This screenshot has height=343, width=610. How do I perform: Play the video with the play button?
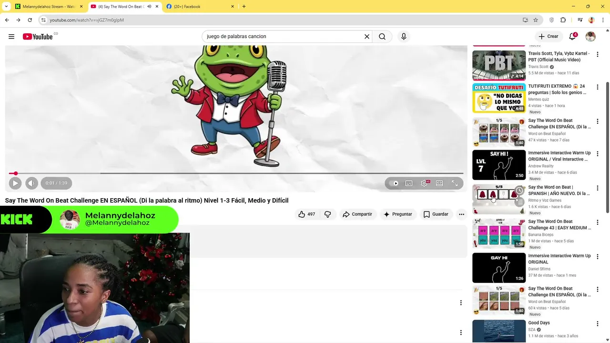tap(15, 183)
